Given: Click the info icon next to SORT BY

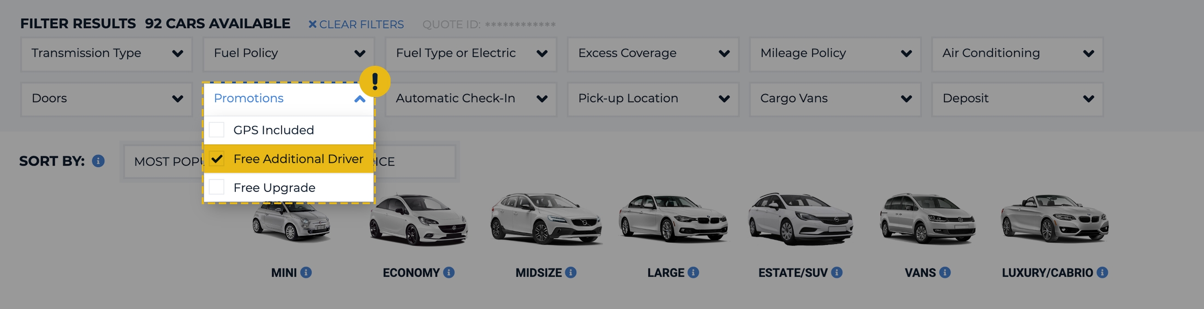Looking at the screenshot, I should 98,161.
